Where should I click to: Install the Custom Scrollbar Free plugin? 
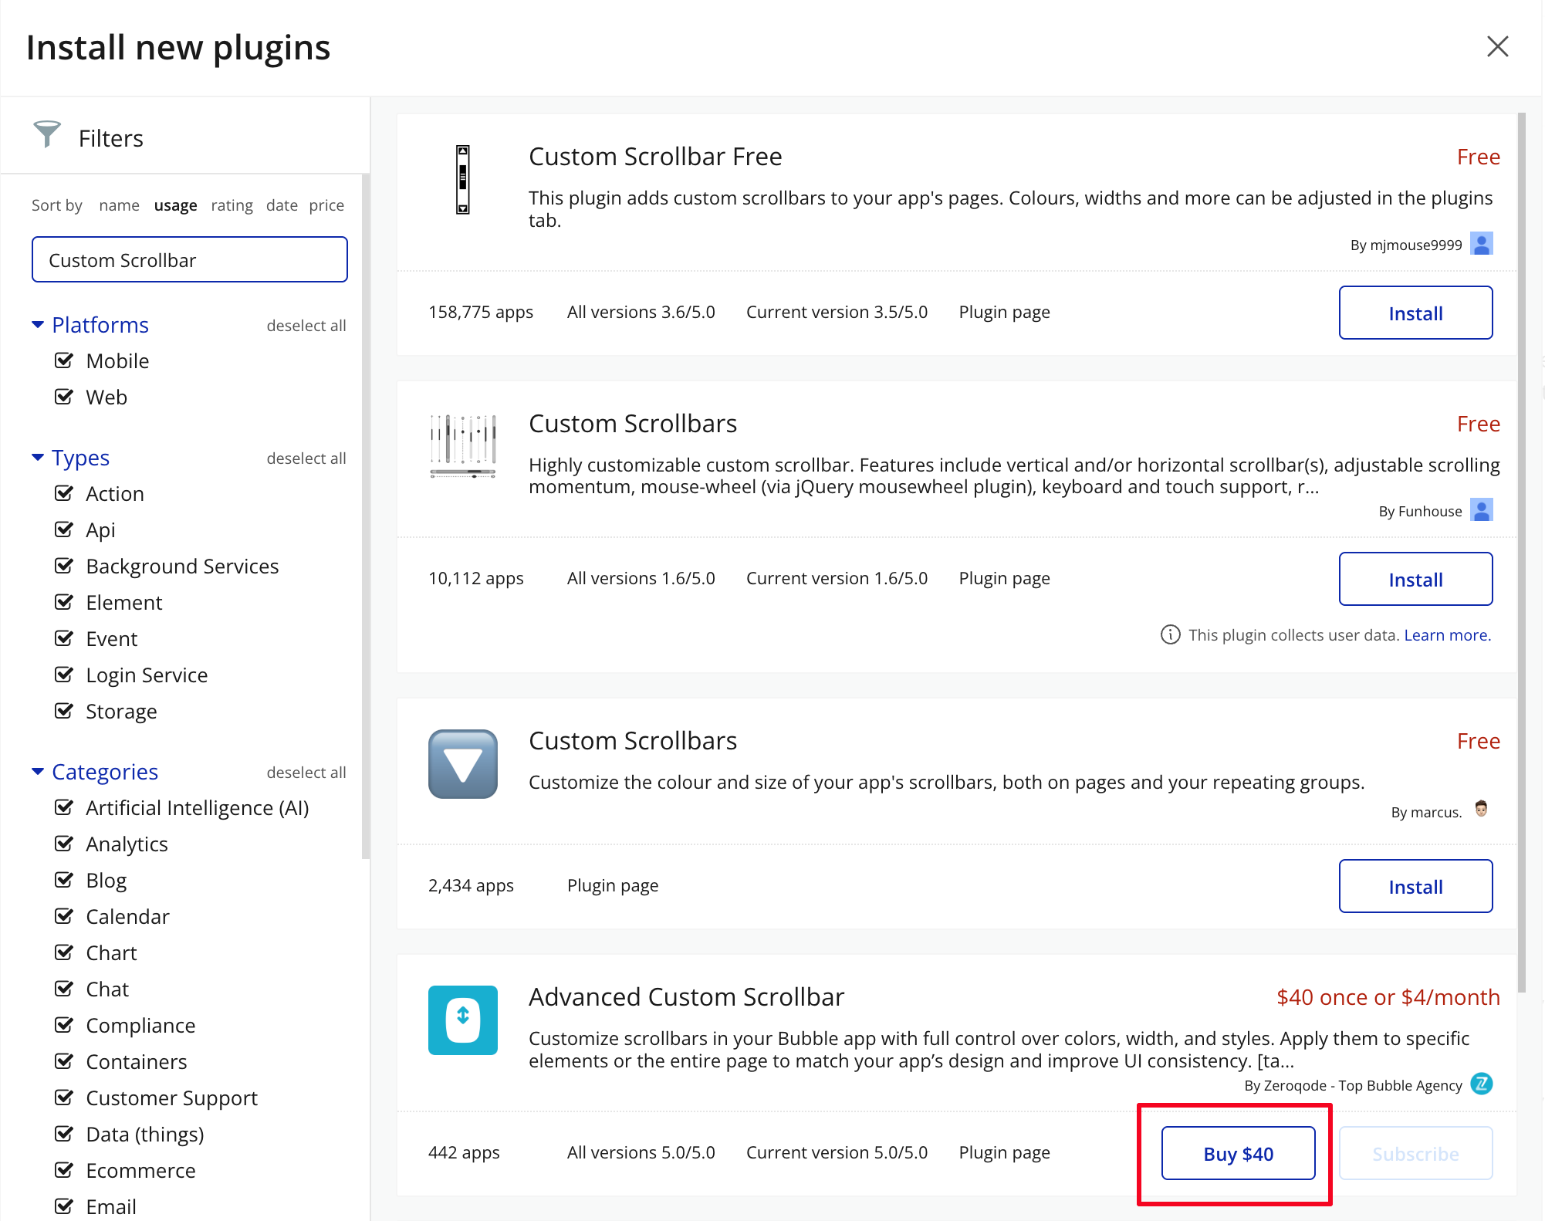click(x=1415, y=313)
